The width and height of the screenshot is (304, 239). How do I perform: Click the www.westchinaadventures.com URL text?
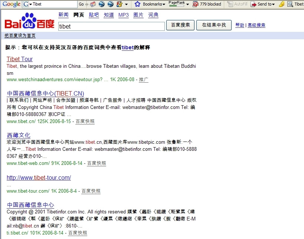click(x=55, y=80)
